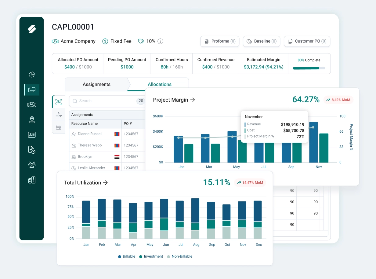
Task: Click the Aug bar in utilization chart
Action: [195, 218]
